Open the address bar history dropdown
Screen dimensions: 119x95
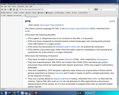92,9
